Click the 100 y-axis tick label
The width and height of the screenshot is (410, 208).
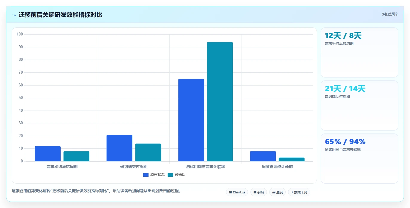[x=20, y=34]
